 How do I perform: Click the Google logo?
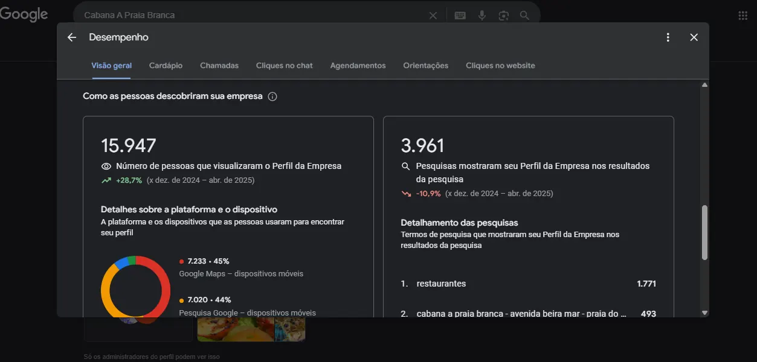pos(24,15)
